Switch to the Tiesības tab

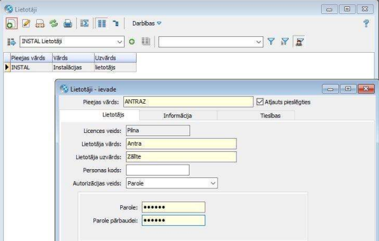click(x=270, y=116)
